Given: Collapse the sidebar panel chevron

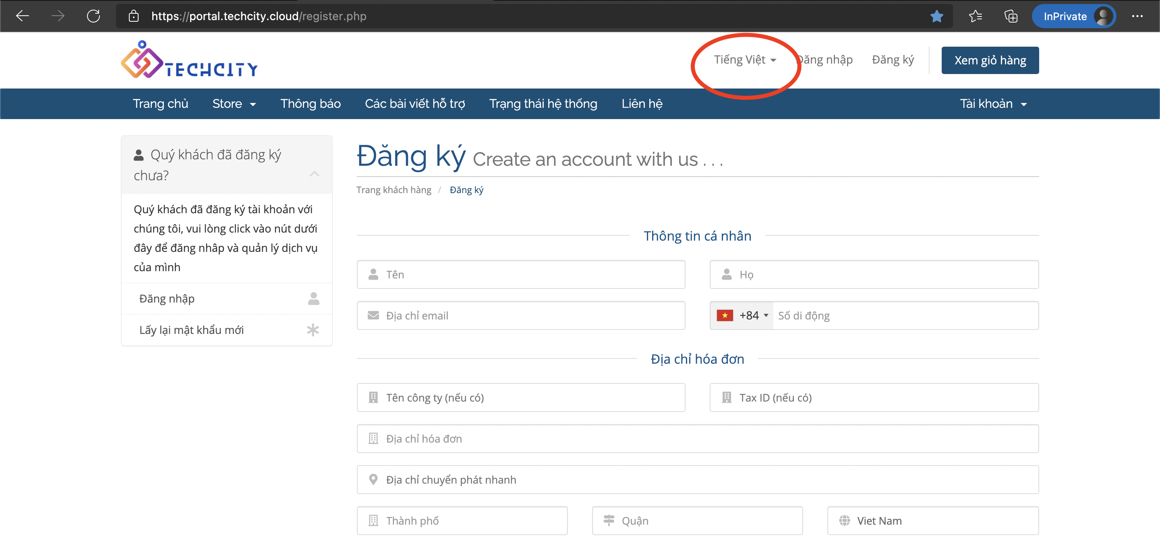Looking at the screenshot, I should coord(314,174).
